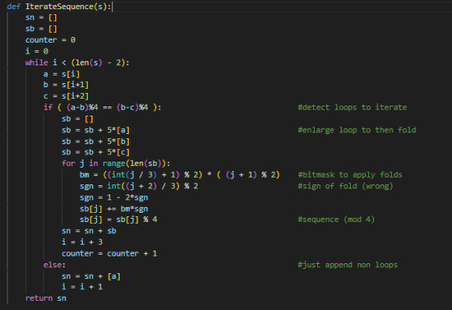Click the line 'sgn = 1 - 2*sgn'
This screenshot has height=310, width=452.
tap(114, 198)
